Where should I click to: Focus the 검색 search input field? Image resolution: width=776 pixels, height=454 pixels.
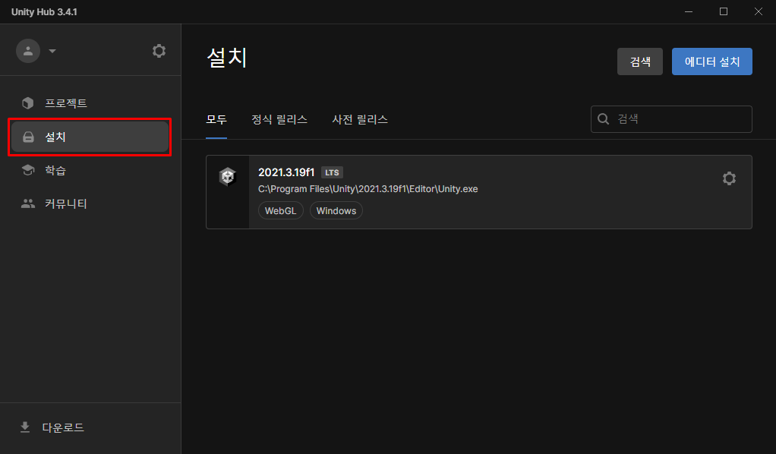pyautogui.click(x=671, y=119)
